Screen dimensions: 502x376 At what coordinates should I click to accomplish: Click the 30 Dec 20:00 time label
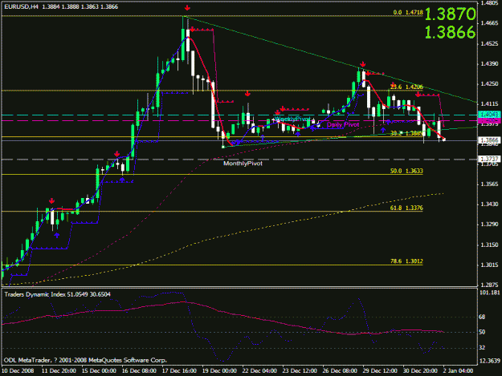[x=420, y=371]
